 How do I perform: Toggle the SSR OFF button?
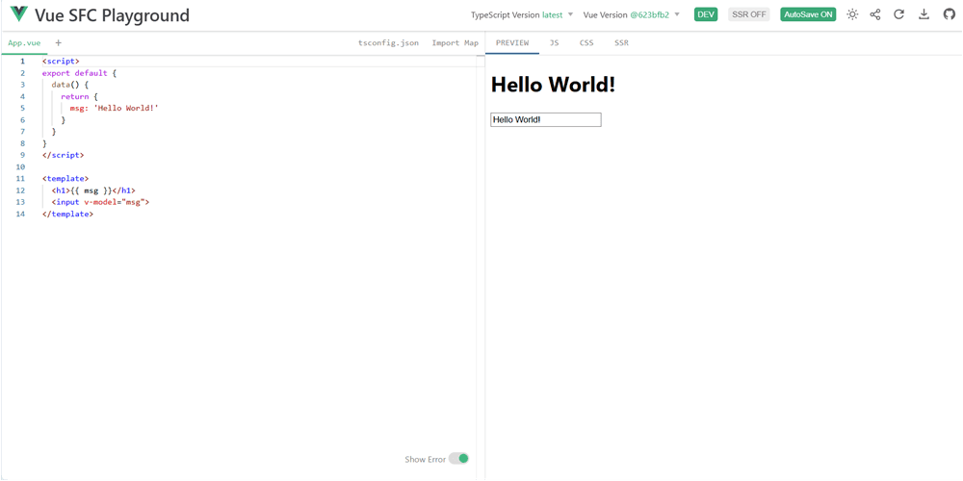(749, 14)
